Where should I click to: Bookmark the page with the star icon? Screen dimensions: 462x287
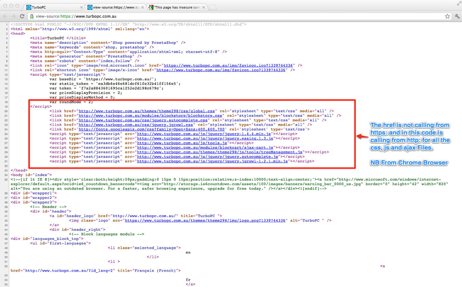(x=447, y=16)
